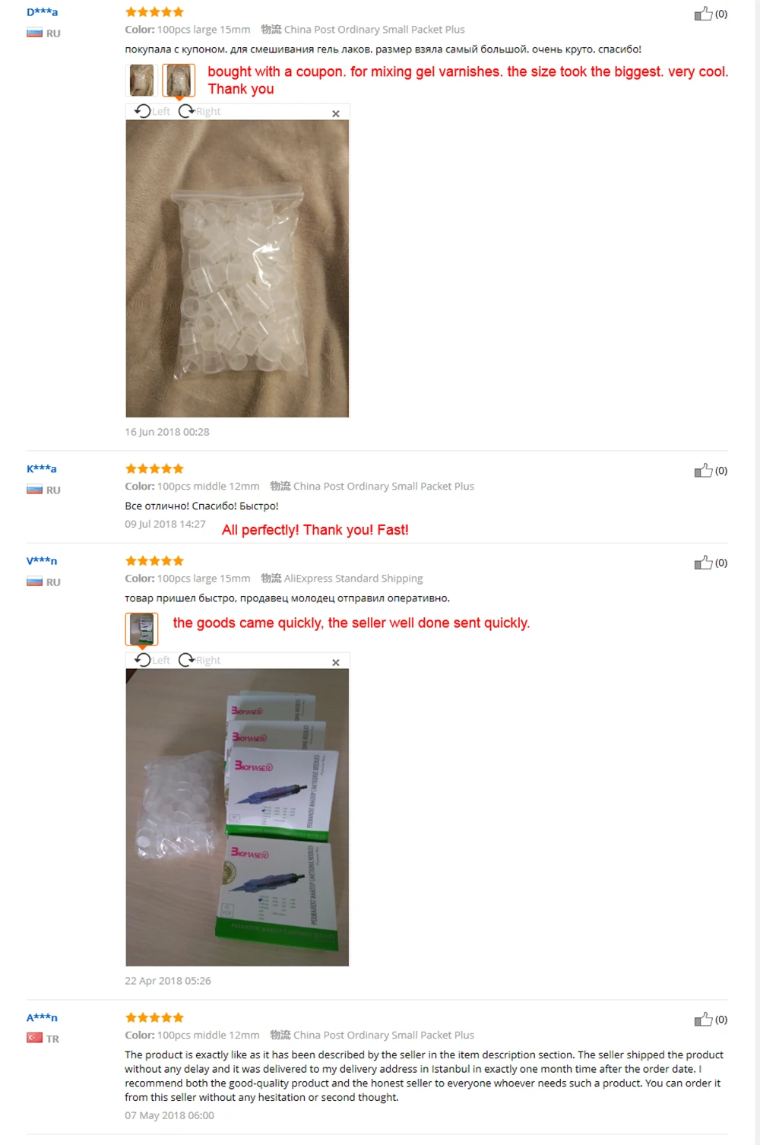Open reviewer D***a's profile name
Image resolution: width=760 pixels, height=1145 pixels.
tap(42, 12)
